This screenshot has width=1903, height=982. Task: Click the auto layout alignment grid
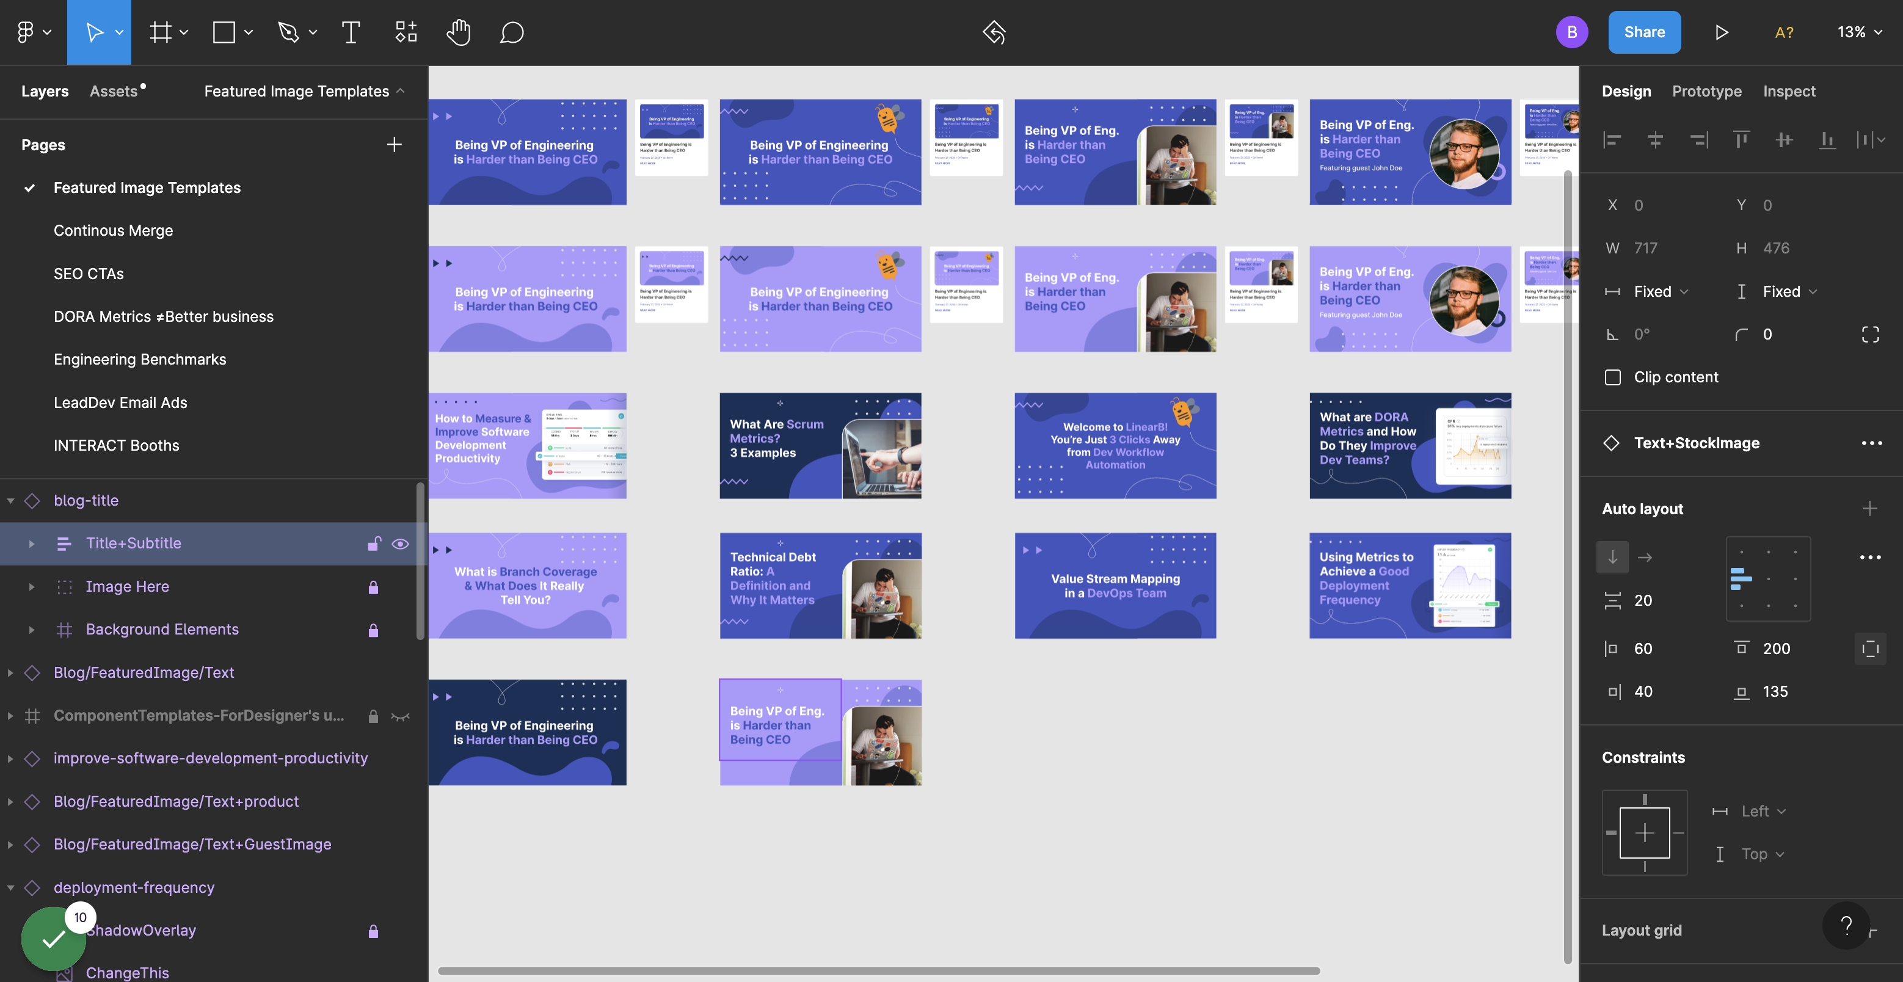tap(1768, 578)
